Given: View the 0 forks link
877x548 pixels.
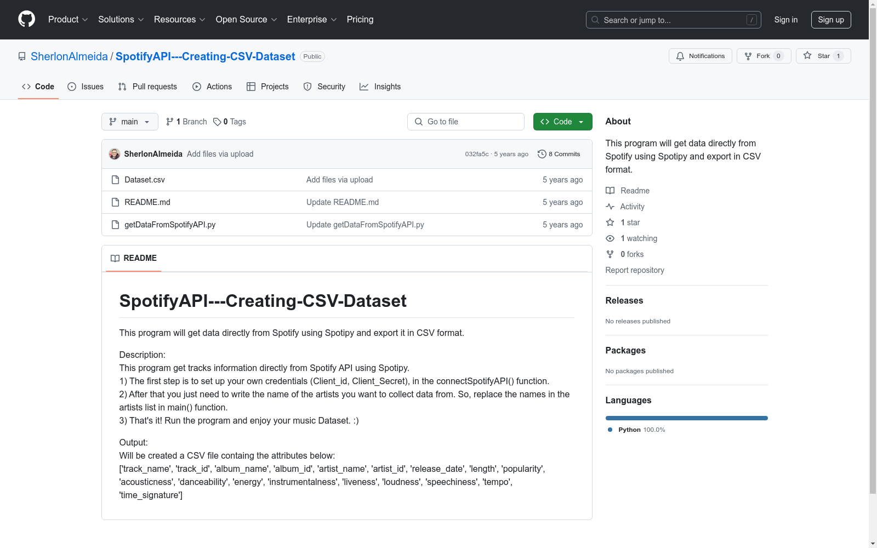Looking at the screenshot, I should pyautogui.click(x=625, y=254).
